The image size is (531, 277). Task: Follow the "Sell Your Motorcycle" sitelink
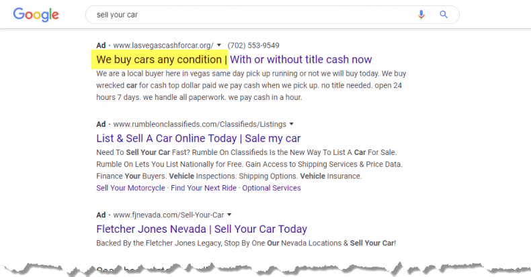click(130, 188)
